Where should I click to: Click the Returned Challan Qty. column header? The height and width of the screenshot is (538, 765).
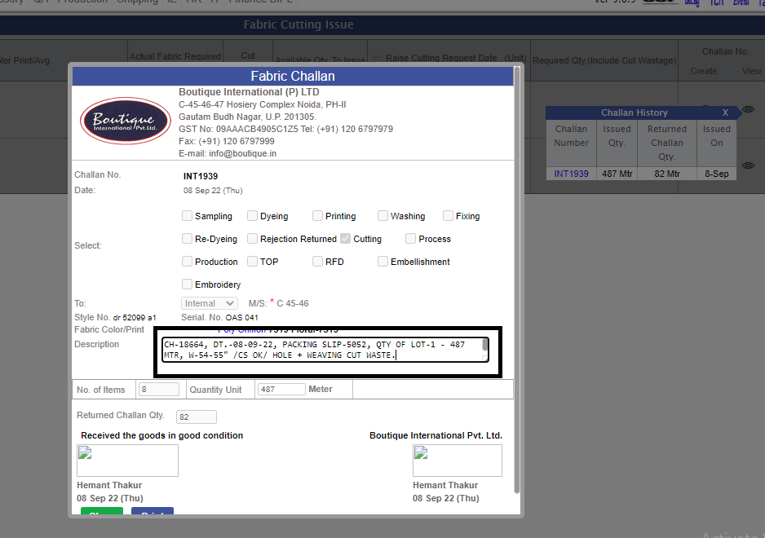(667, 143)
